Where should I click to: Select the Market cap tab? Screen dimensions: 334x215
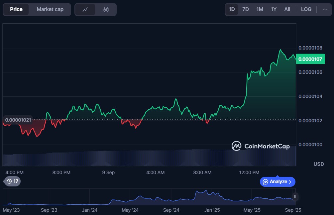click(50, 9)
